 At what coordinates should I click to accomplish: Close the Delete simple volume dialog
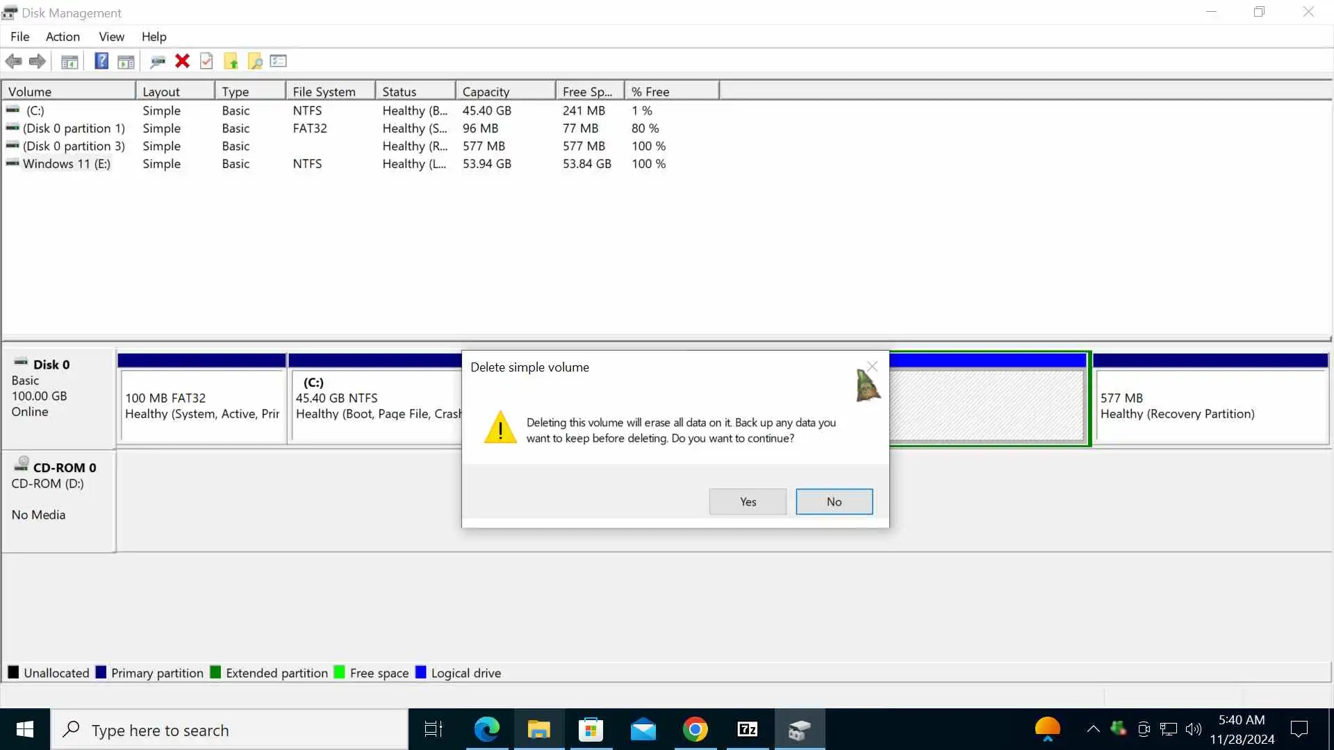point(873,366)
